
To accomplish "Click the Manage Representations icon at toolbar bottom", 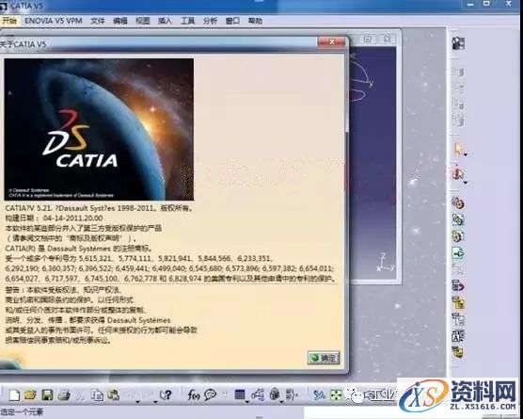I will pyautogui.click(x=459, y=352).
